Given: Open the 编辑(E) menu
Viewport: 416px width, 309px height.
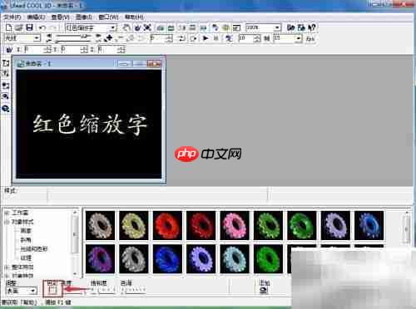Looking at the screenshot, I should pyautogui.click(x=37, y=17).
